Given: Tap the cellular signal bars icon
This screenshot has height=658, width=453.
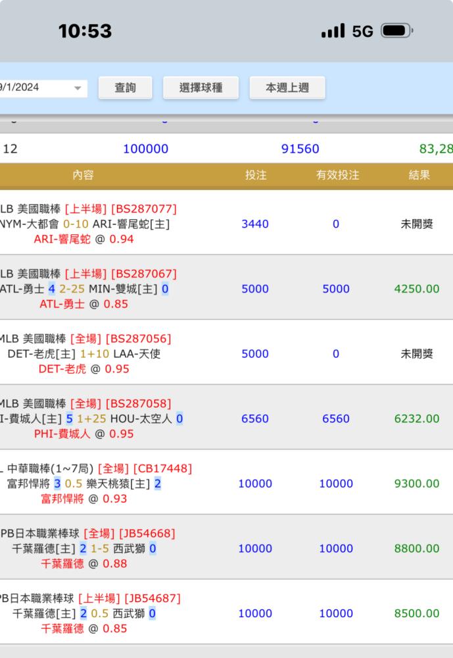Looking at the screenshot, I should point(333,31).
